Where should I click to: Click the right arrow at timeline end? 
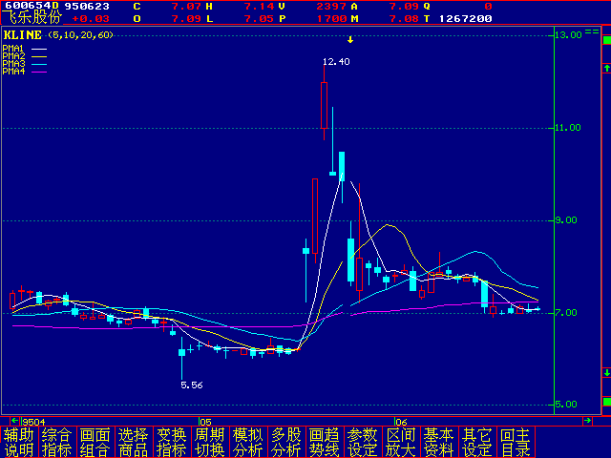coord(589,421)
